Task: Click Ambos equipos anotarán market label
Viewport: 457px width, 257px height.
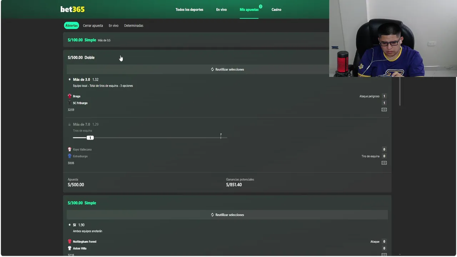Action: (87, 231)
